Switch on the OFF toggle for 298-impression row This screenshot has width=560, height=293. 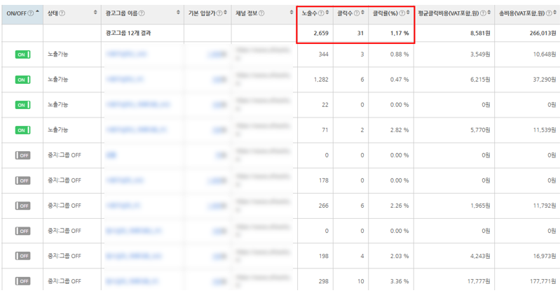pos(22,280)
